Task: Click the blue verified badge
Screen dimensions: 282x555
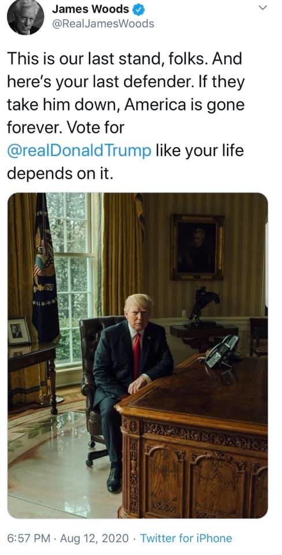Action: (x=139, y=10)
